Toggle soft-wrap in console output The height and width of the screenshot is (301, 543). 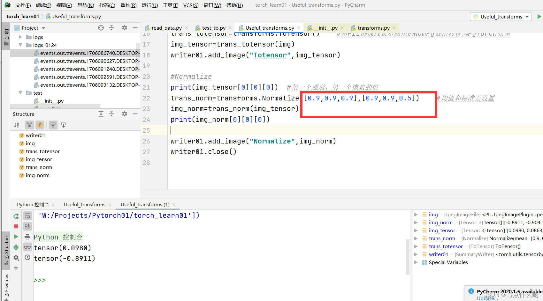coord(27,216)
